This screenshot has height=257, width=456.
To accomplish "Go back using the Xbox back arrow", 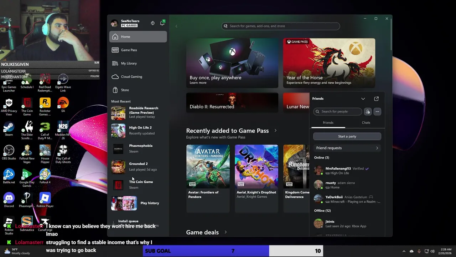I will pyautogui.click(x=176, y=26).
